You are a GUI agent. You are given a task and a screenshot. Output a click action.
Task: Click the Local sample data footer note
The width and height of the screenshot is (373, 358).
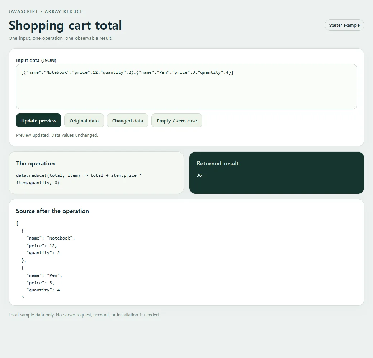click(x=84, y=315)
